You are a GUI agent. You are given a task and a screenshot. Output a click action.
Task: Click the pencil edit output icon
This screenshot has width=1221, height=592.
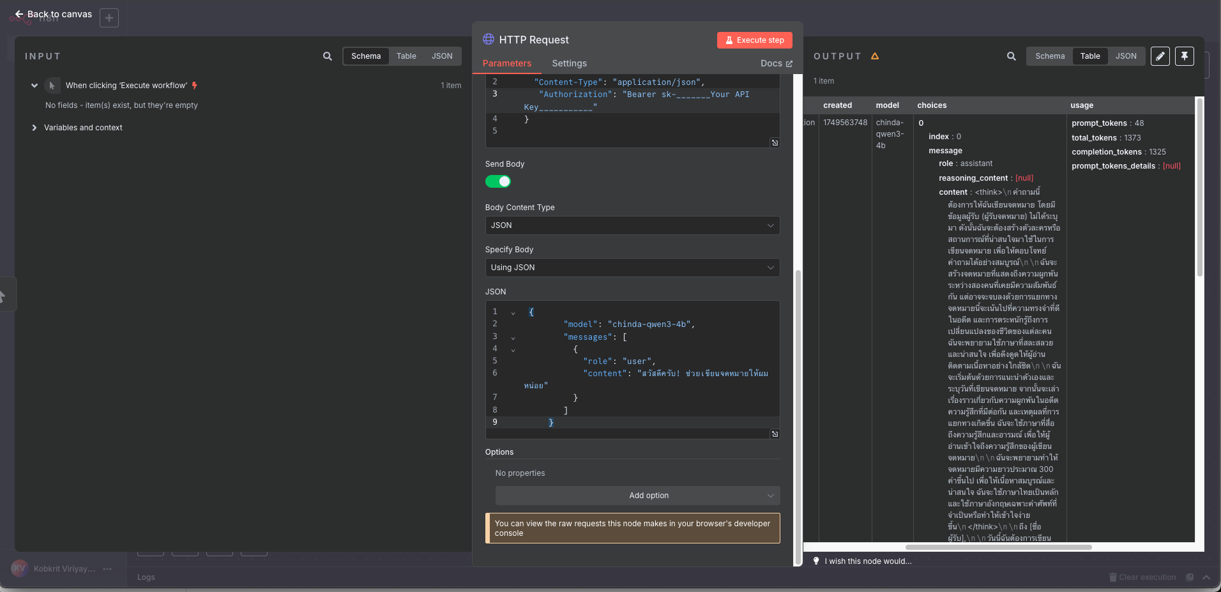click(x=1160, y=56)
